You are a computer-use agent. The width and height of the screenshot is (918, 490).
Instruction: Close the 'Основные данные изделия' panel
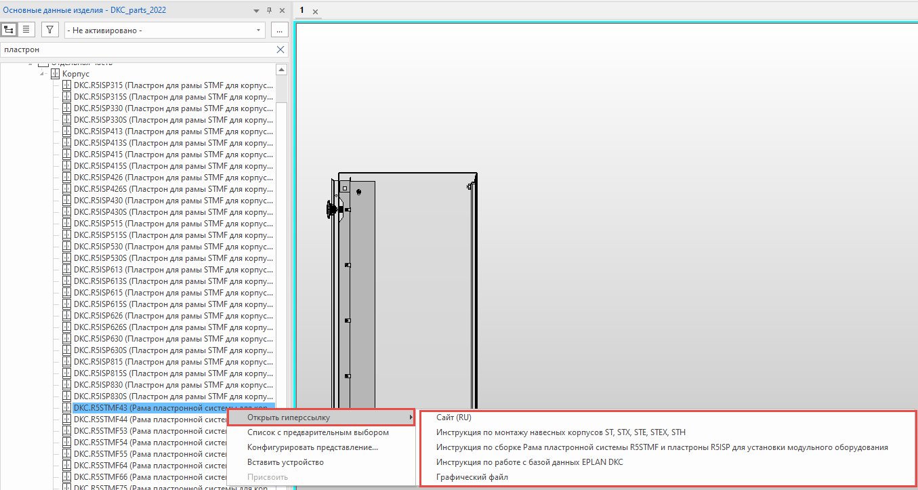282,10
